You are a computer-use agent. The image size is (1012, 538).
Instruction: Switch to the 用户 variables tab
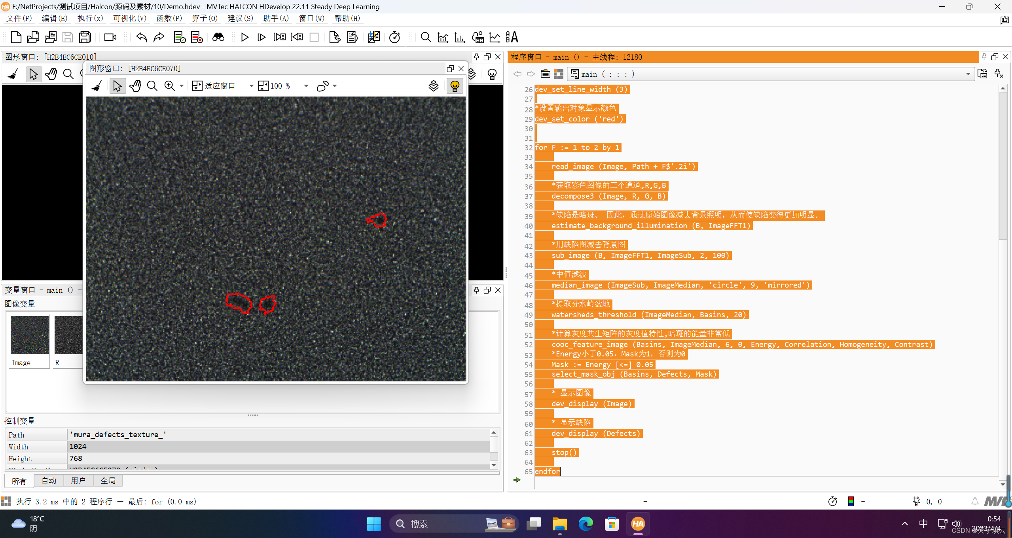coord(78,481)
